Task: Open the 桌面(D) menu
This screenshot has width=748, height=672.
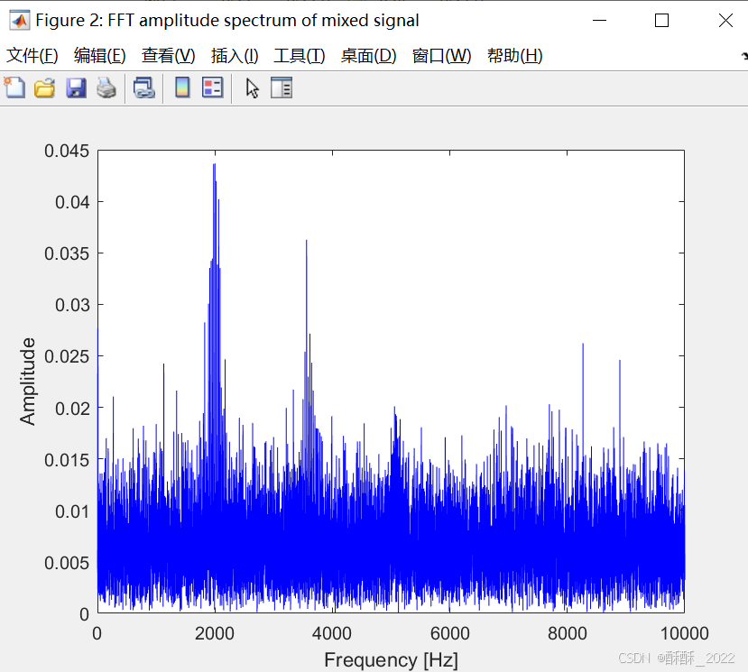Action: pyautogui.click(x=368, y=56)
